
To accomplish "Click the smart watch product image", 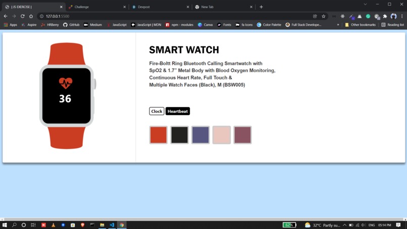I will [67, 96].
